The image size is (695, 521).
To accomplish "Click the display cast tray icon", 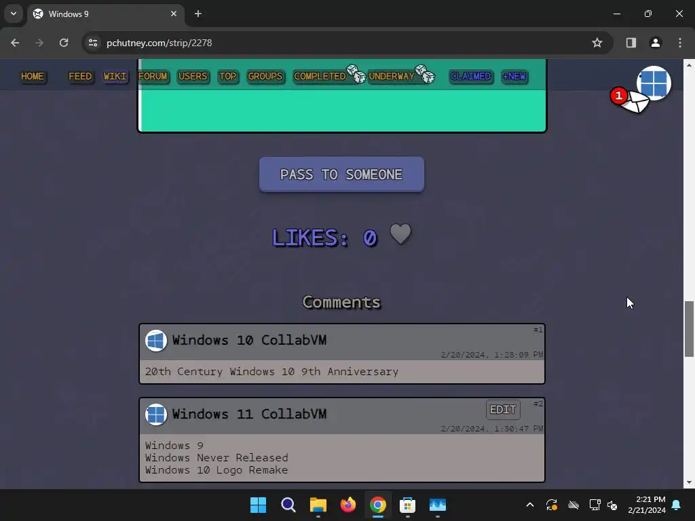I will (x=595, y=505).
